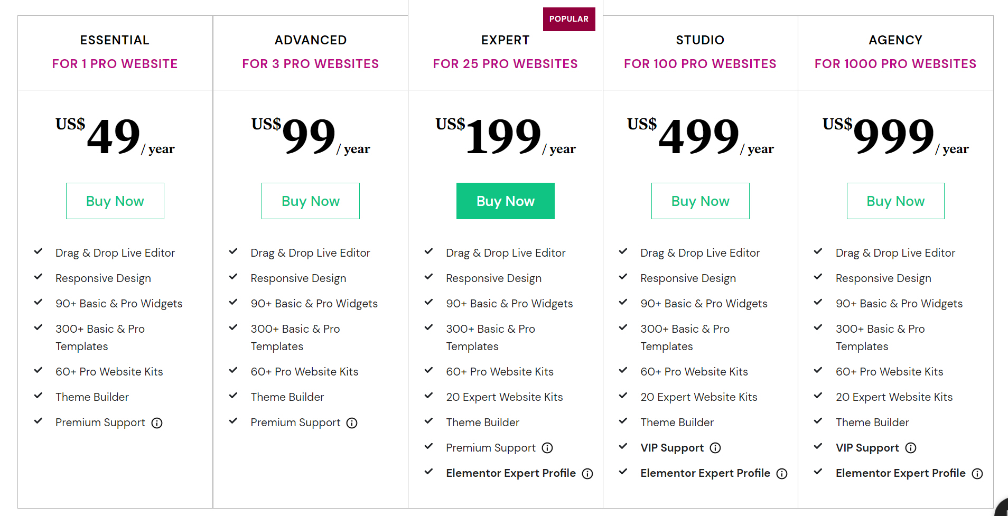Click the green Buy Now button for Expert
Image resolution: width=1008 pixels, height=516 pixels.
tap(505, 201)
